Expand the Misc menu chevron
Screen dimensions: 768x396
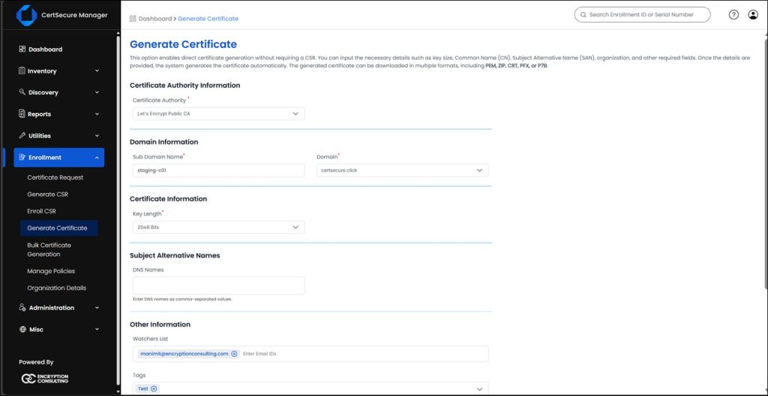[x=97, y=329]
